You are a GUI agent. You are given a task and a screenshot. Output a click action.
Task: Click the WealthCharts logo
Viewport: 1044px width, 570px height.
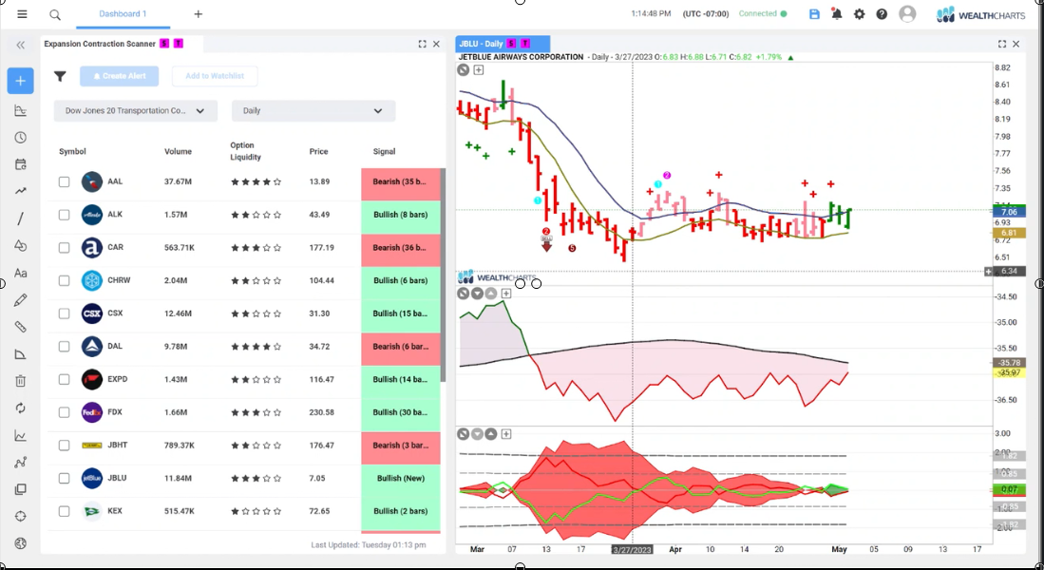(x=980, y=14)
